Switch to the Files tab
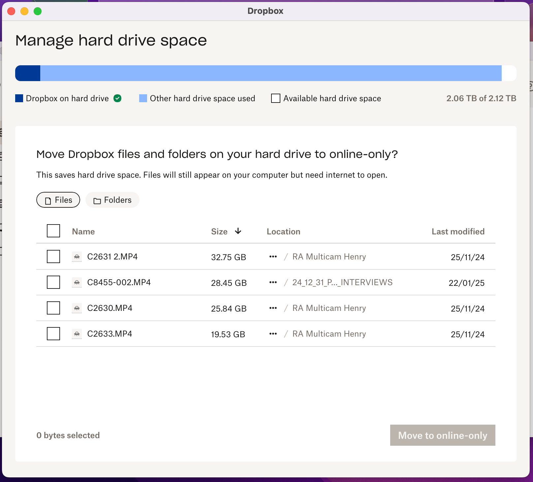 click(58, 200)
